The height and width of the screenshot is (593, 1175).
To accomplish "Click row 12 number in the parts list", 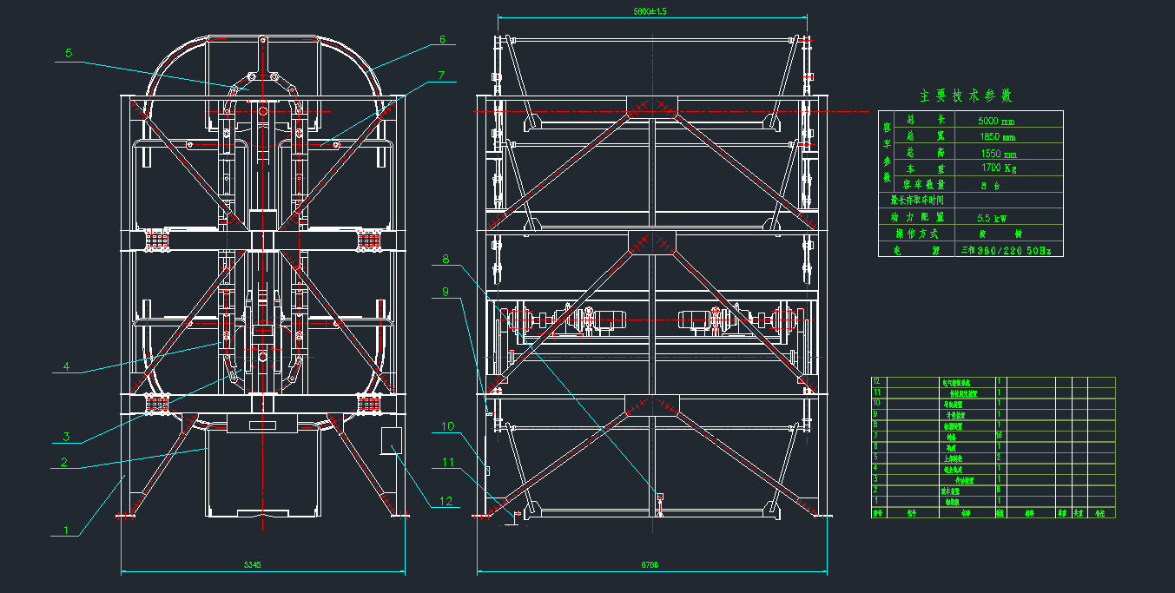I will (x=877, y=381).
